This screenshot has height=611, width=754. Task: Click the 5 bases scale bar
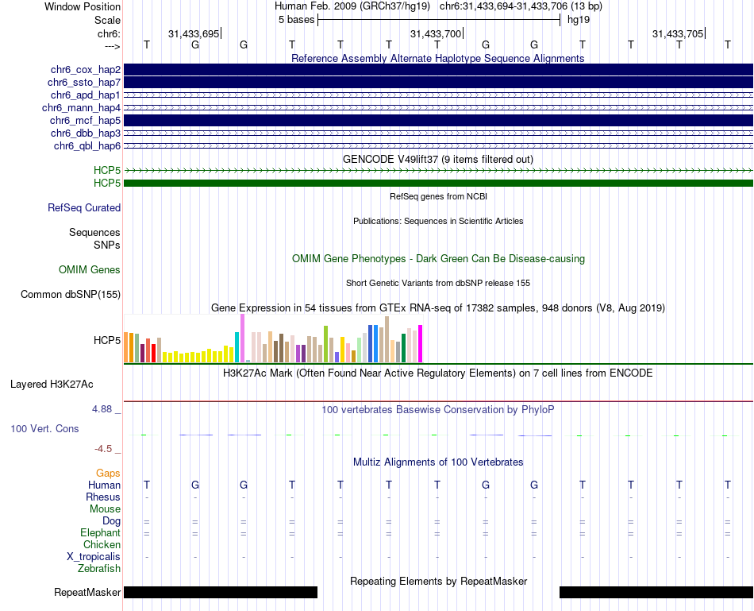pos(439,20)
